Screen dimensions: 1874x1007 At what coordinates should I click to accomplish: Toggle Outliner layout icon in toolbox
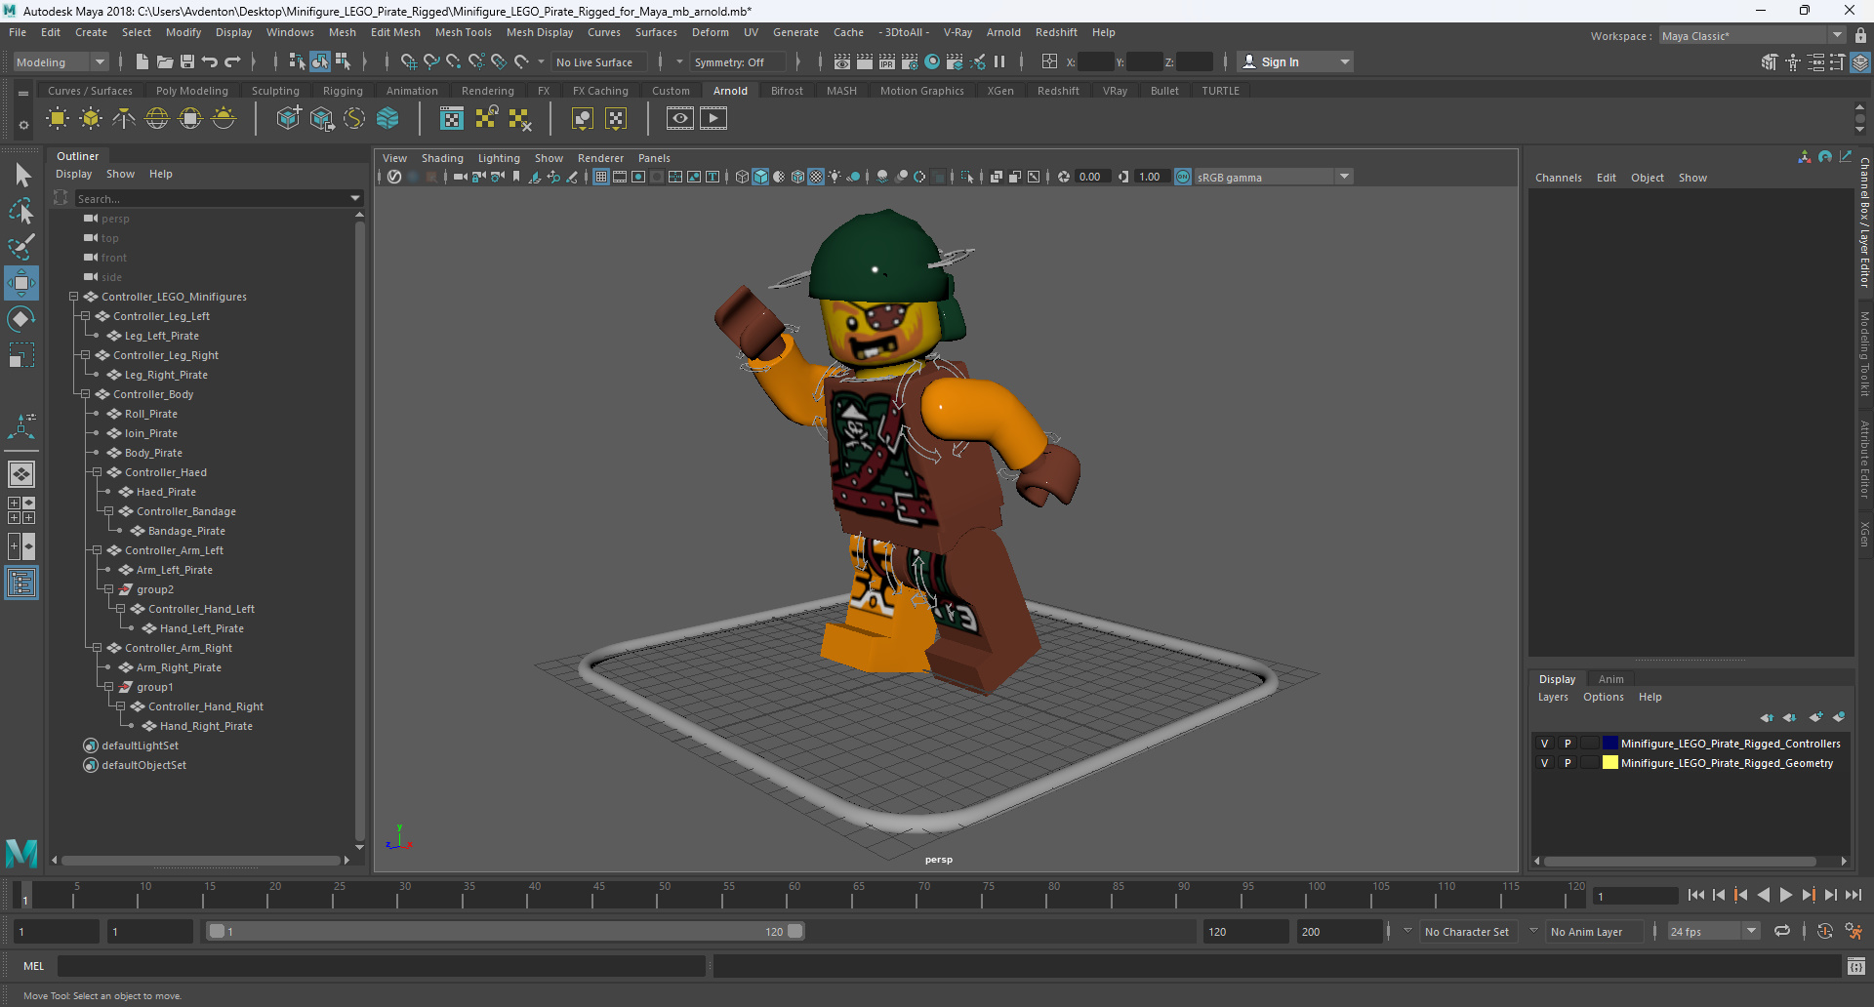coord(21,584)
